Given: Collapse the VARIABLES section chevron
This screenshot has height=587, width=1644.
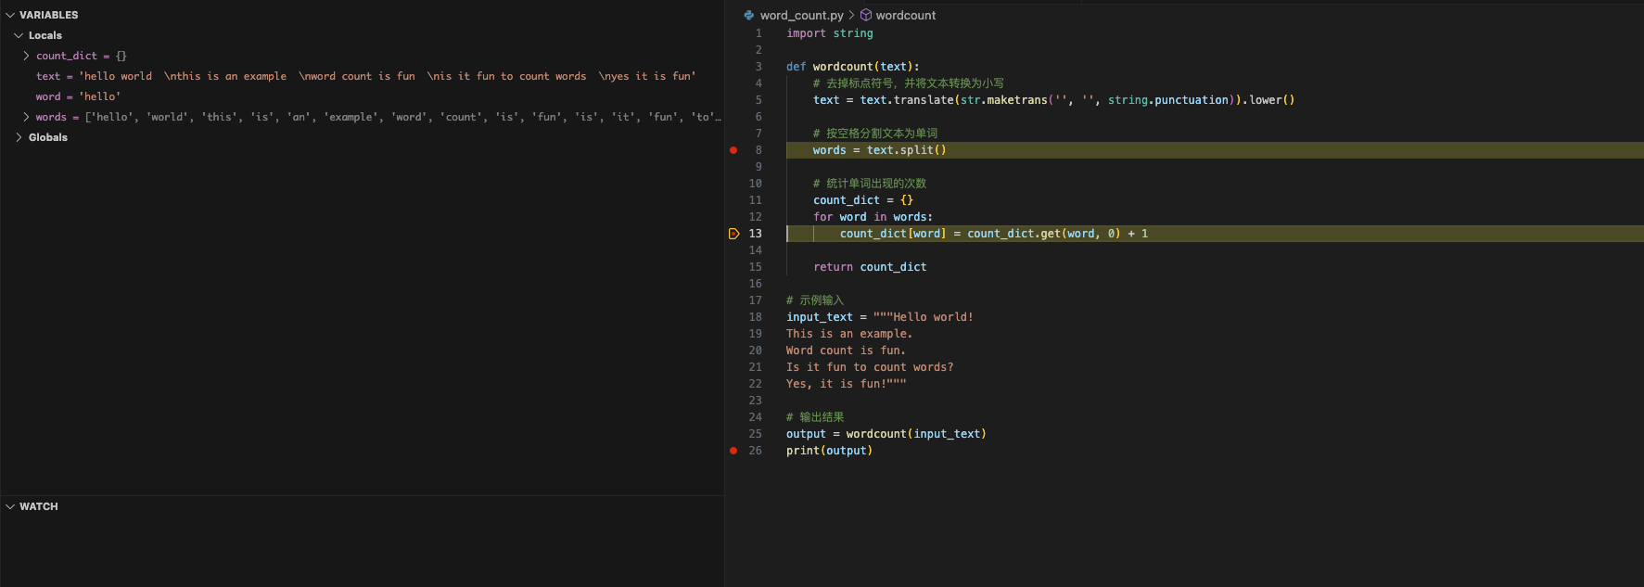Looking at the screenshot, I should 10,15.
